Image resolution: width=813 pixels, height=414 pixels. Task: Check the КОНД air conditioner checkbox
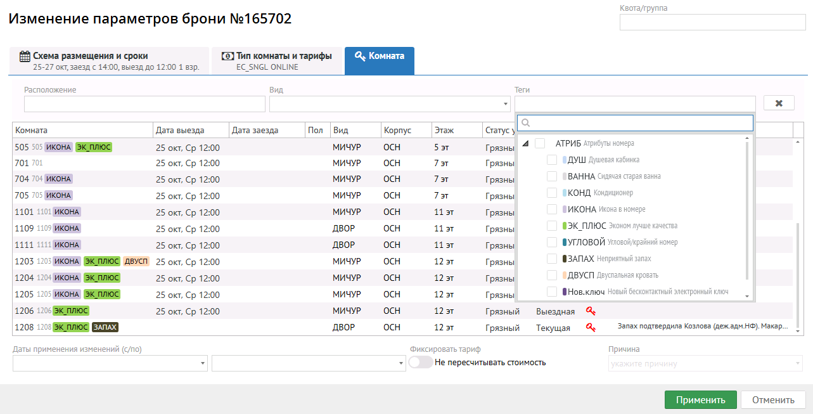(552, 193)
